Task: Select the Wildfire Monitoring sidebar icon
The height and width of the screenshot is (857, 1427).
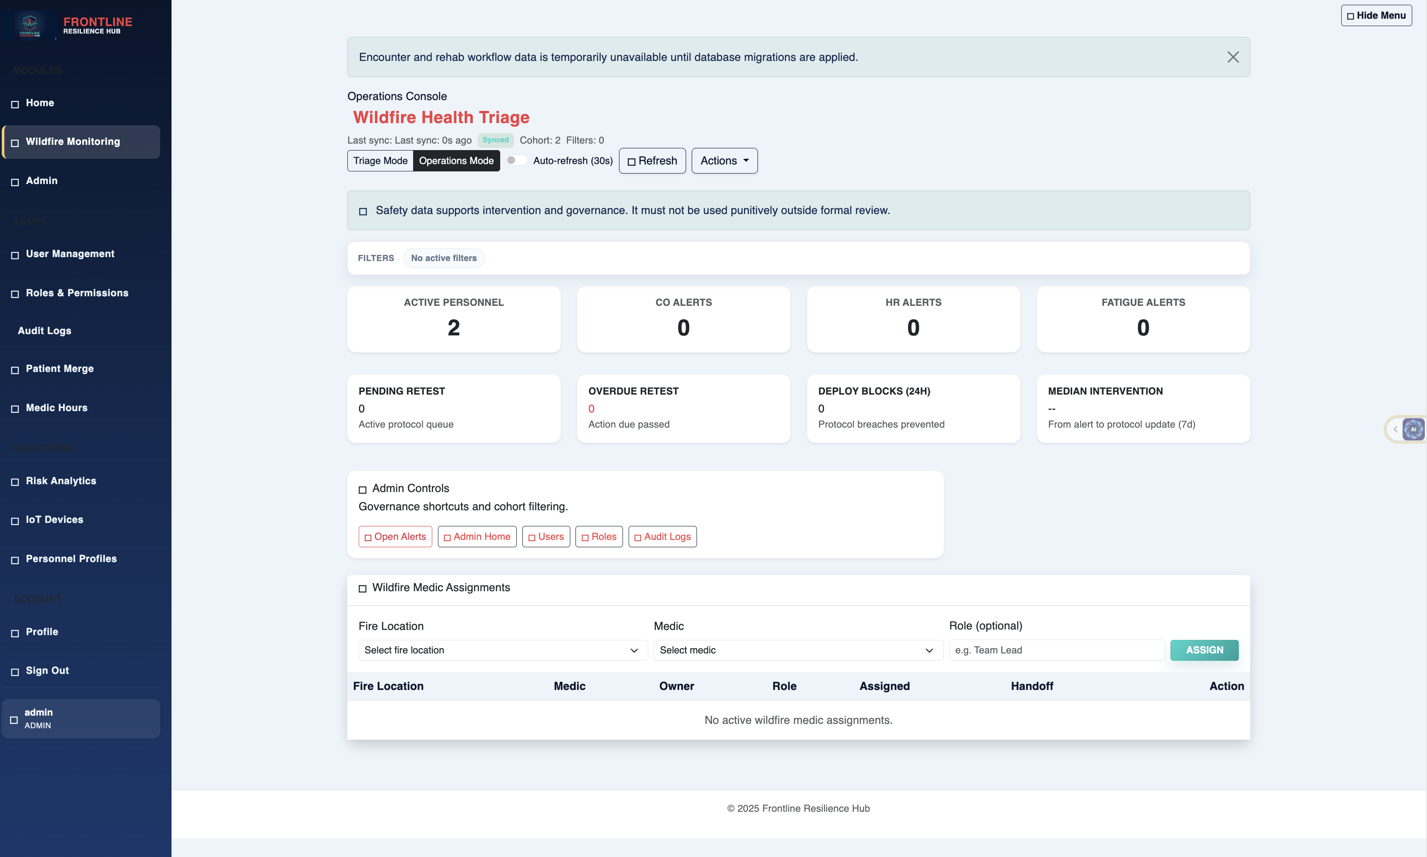Action: coord(15,142)
